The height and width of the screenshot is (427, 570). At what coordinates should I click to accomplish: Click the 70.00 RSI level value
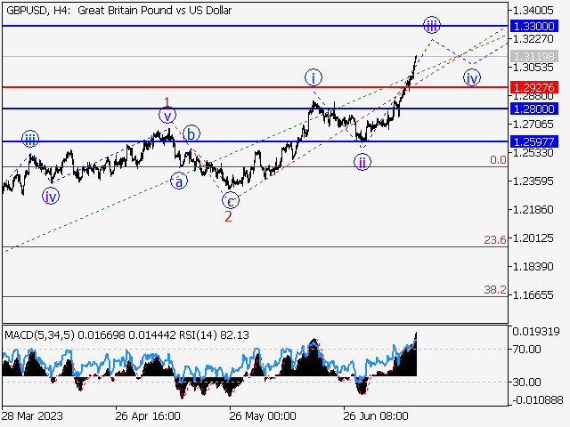tap(526, 350)
